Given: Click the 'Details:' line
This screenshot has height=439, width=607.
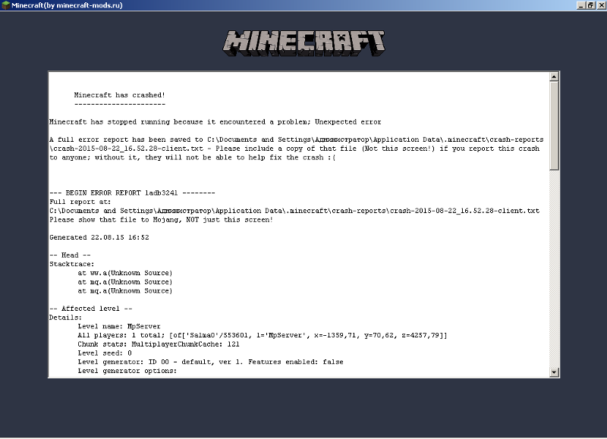Looking at the screenshot, I should pyautogui.click(x=65, y=318).
